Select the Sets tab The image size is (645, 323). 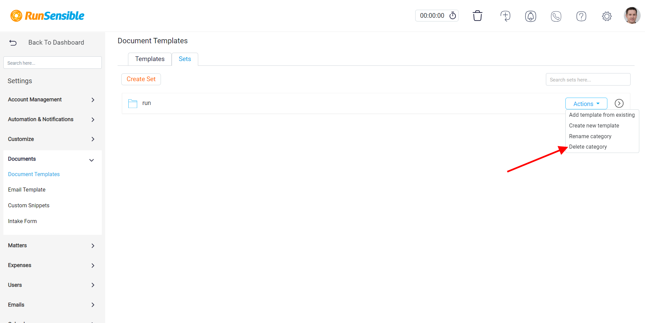coord(185,59)
